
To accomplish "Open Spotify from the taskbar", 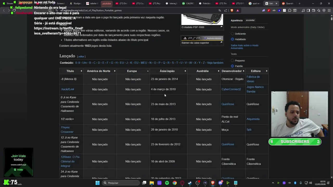I will (x=167, y=183).
